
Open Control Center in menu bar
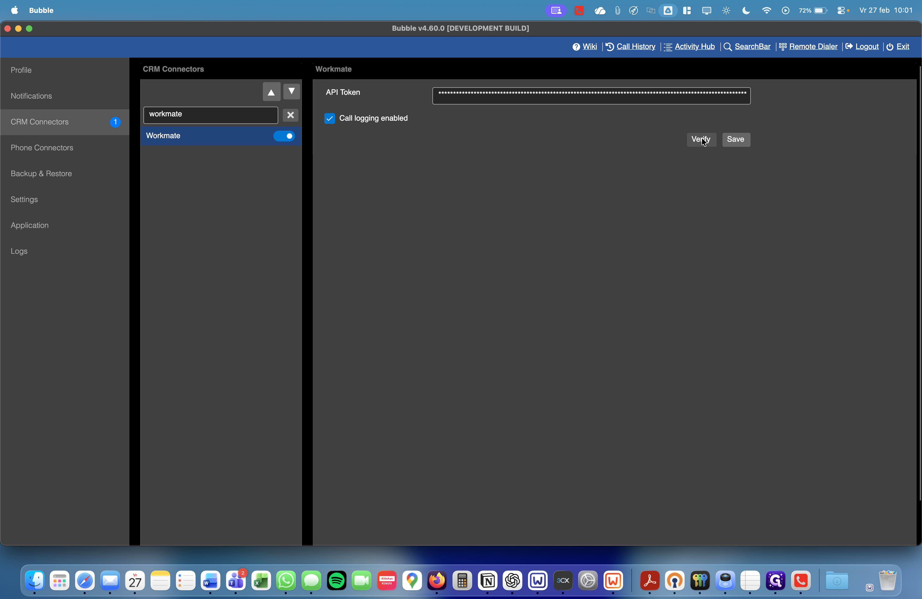[x=841, y=11]
